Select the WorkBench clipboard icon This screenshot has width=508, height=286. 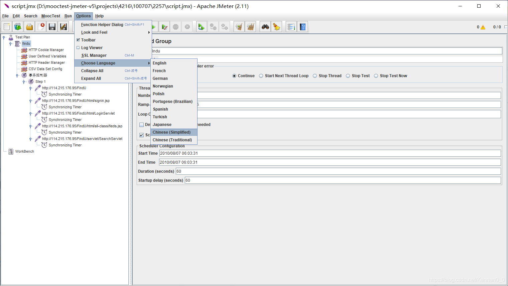pyautogui.click(x=11, y=151)
